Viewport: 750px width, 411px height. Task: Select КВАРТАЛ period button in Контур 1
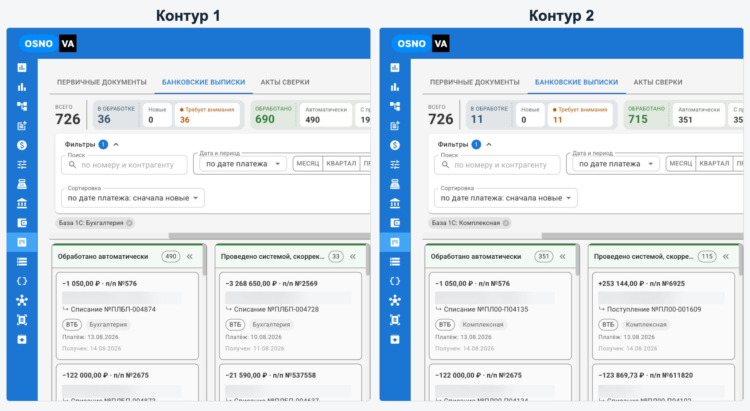pos(341,163)
